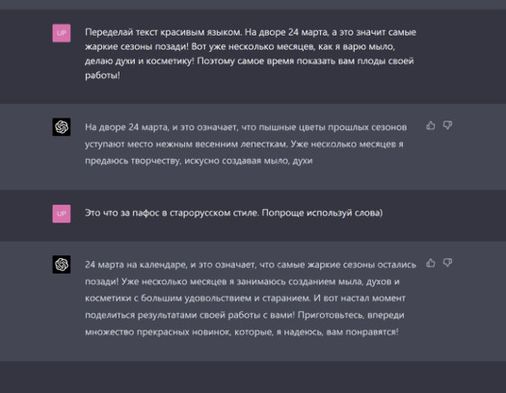Click the text 'предаюсь творчеству, искусно создавая мыло, духи'

pyautogui.click(x=199, y=161)
